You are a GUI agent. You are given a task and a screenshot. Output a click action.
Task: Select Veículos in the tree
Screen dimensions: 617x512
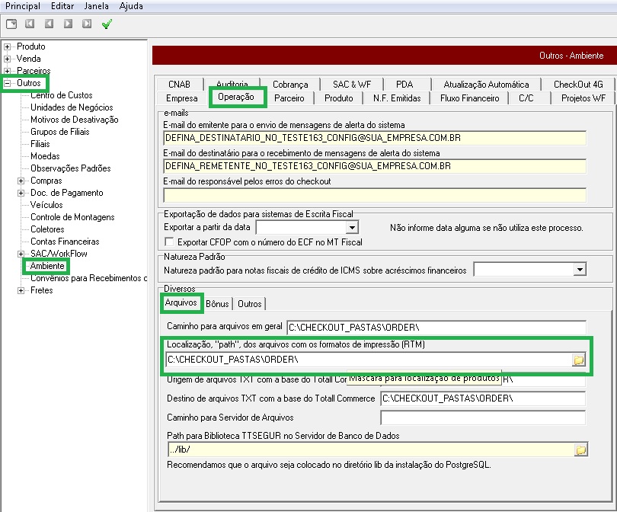pos(46,205)
